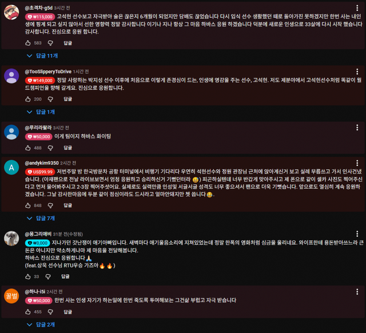Screen dimensions: 366x333
Task: Expand the 답글 11개 replies
Action: (x=42, y=55)
